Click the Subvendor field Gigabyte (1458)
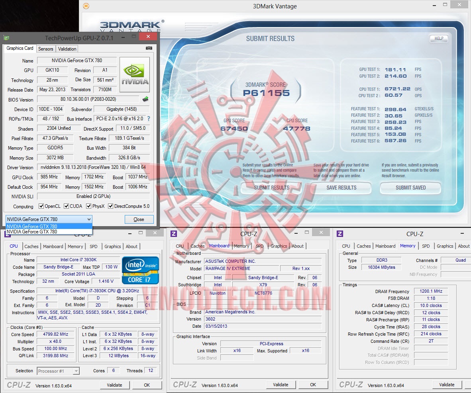 [x=122, y=109]
